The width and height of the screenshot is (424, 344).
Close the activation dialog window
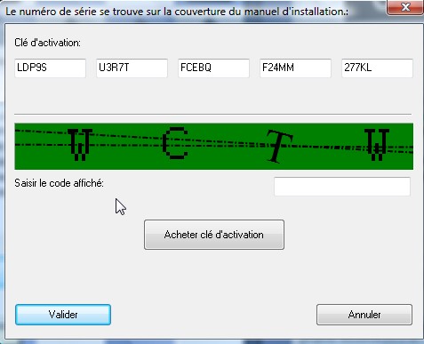[405, 6]
